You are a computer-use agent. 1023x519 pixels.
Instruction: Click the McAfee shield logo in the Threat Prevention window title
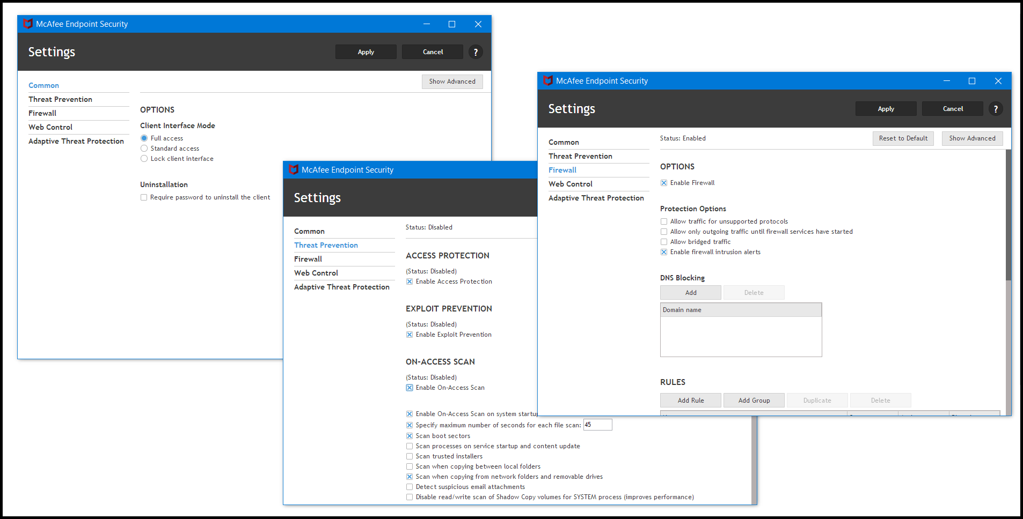point(294,169)
